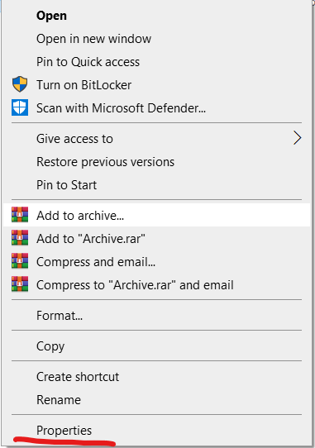Choose Add to "Archive.rar" entry

[x=156, y=239]
